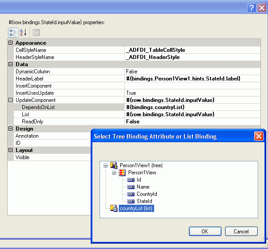268x249 pixels.
Task: Collapse the Layout category
Action: [11, 150]
